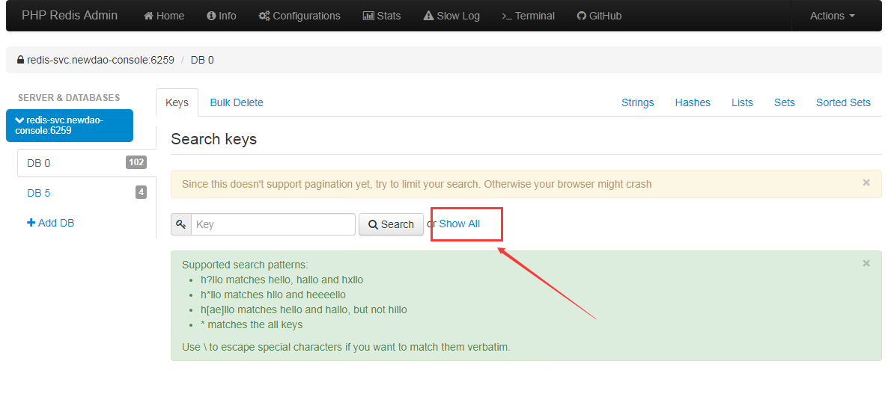
Task: Click Add DB in the sidebar
Action: pyautogui.click(x=51, y=223)
